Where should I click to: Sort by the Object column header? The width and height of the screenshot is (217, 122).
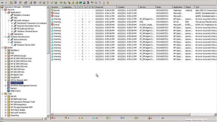click(x=189, y=7)
